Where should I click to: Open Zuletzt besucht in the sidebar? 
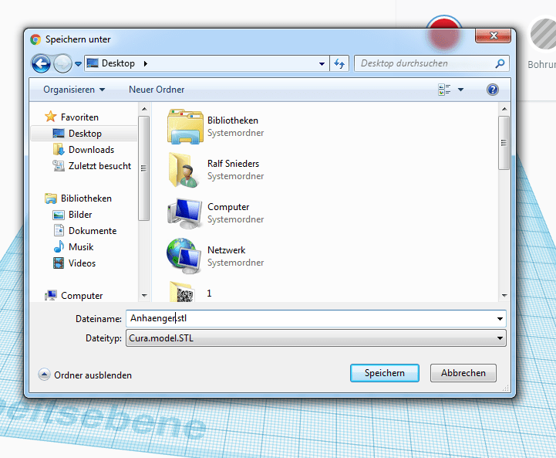pyautogui.click(x=99, y=166)
